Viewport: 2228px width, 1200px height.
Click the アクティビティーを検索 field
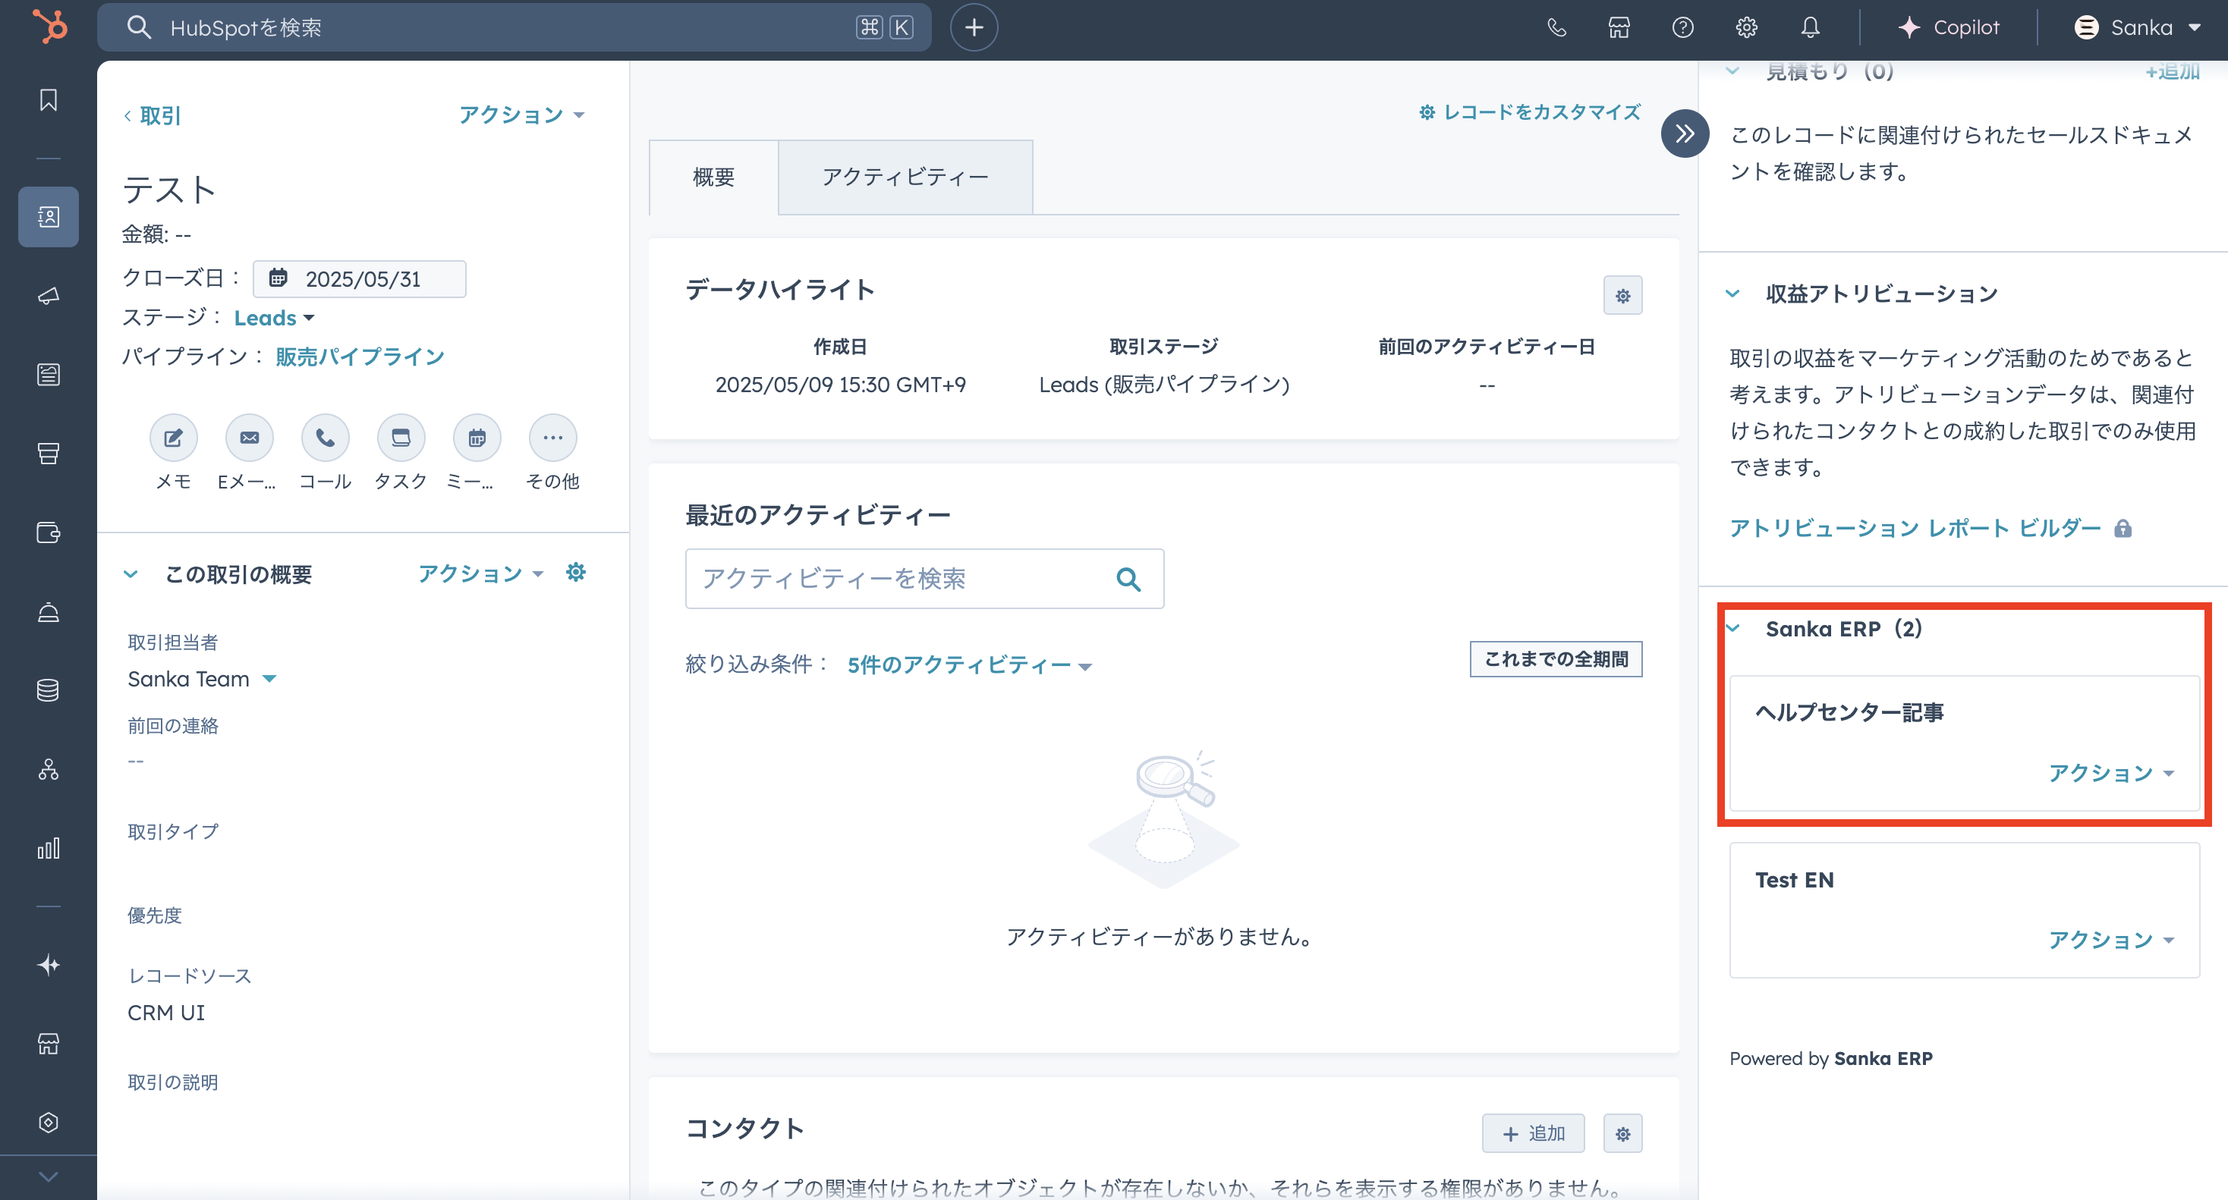pos(924,579)
